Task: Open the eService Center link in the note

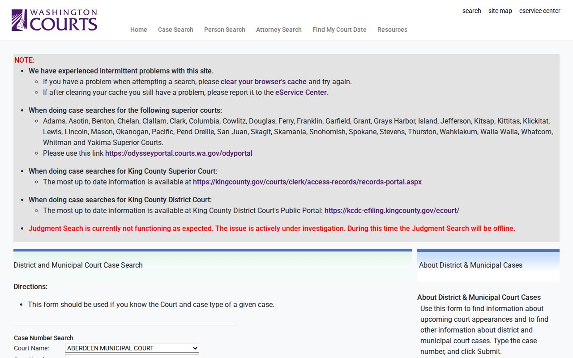Action: click(301, 92)
